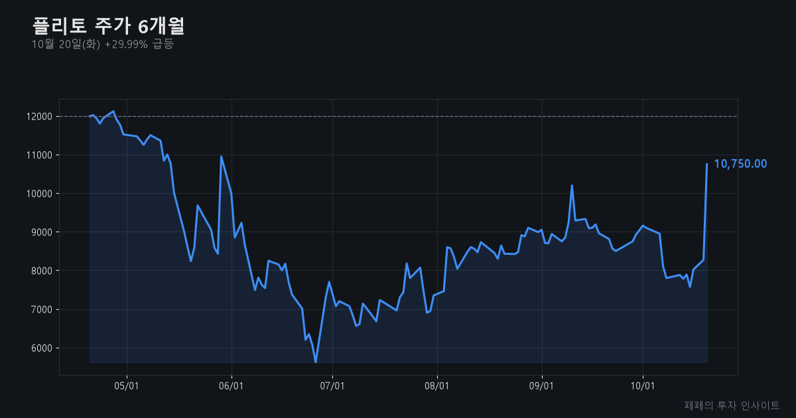This screenshot has width=796, height=418.
Task: Click the 05/01 date label
Action: (127, 386)
